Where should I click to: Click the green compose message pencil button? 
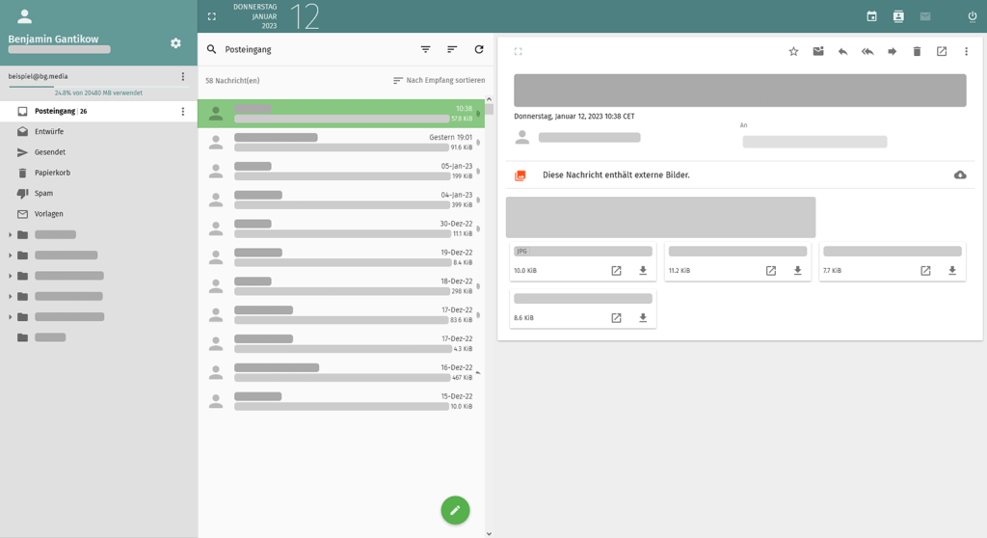[x=455, y=510]
